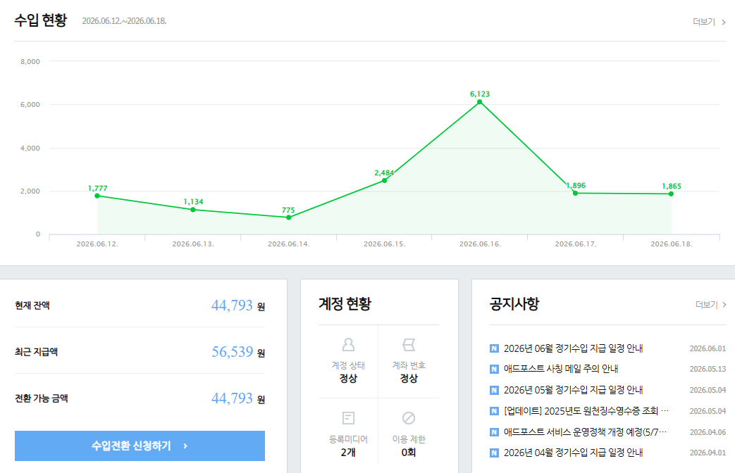Select chart data point 1,896 on 2026.06.17

[576, 193]
